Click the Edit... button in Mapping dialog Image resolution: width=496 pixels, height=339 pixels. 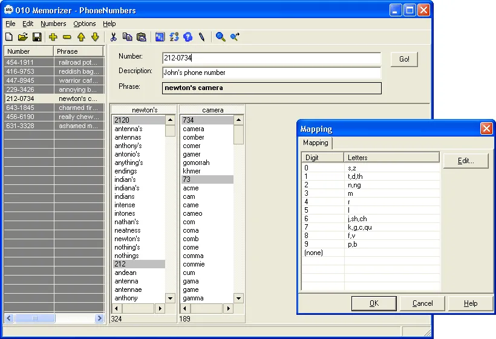(x=465, y=161)
